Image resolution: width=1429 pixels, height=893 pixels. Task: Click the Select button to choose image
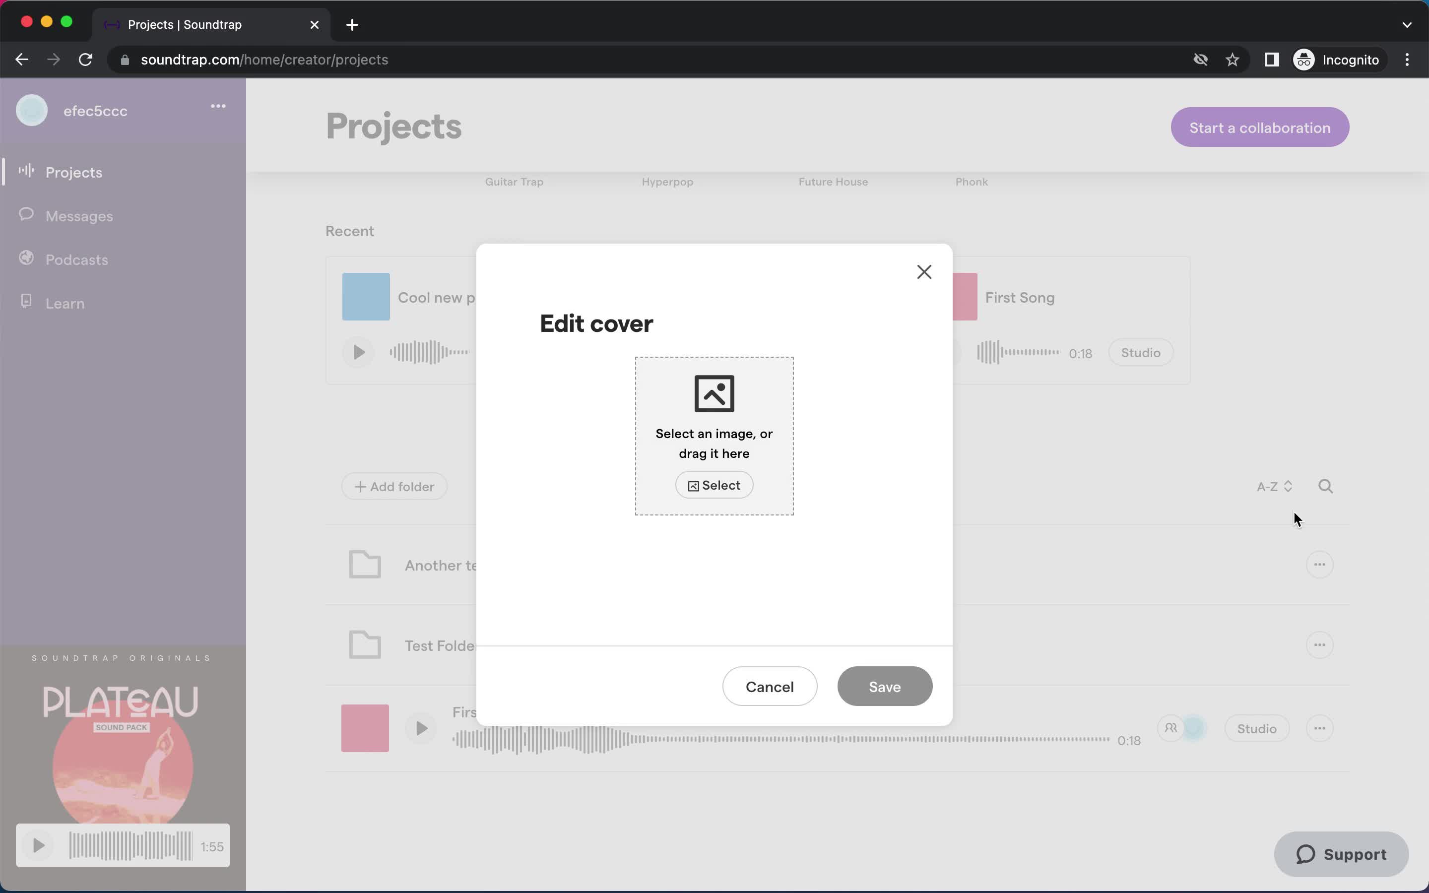[714, 485]
